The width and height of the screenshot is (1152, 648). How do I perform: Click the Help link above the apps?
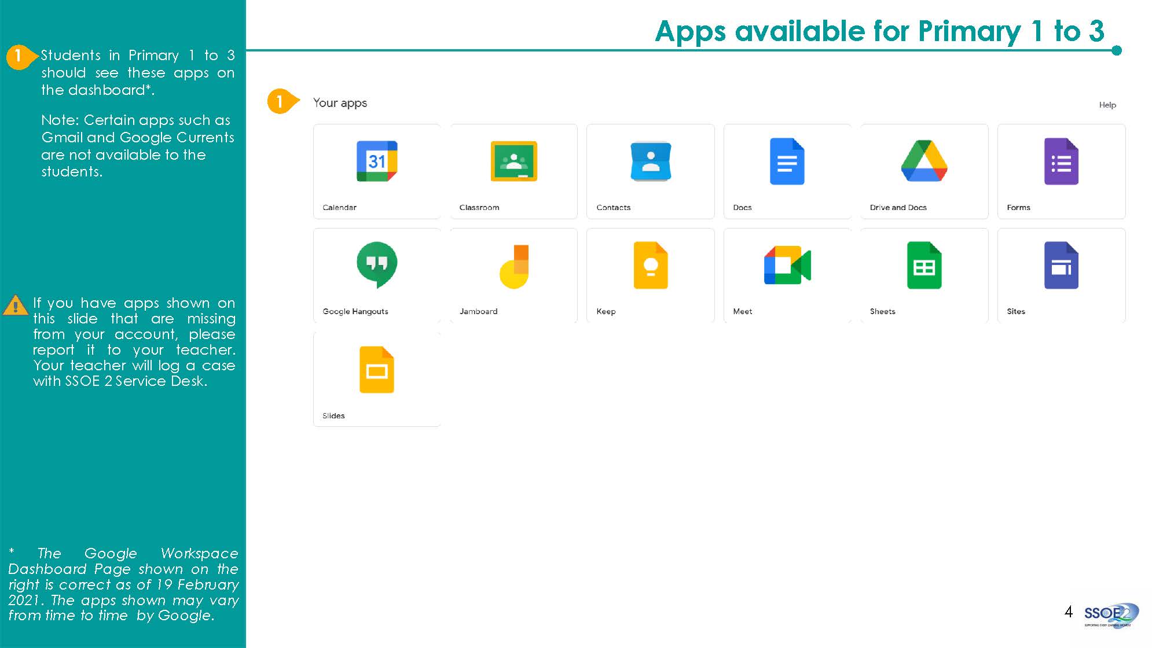1107,105
